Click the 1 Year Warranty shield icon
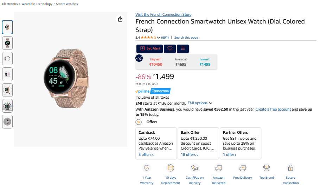327x185 pixels. 147,168
